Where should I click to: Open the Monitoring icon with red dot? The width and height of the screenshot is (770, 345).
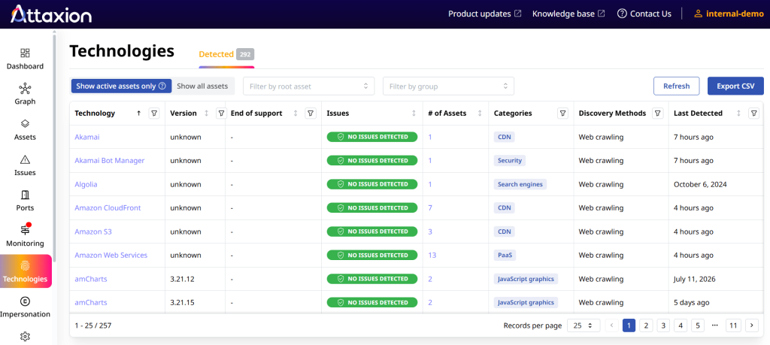[x=25, y=230]
